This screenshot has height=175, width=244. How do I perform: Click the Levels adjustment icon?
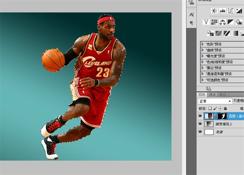(223, 11)
